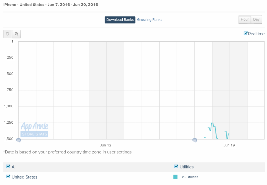Screen dimensions: 267x185
Task: Select the US-Utilities legend label
Action: 189,177
